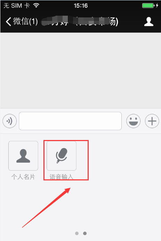Image resolution: width=161 pixels, height=241 pixels.
Task: Choose the 语音输入 microphone tile
Action: 62,156
